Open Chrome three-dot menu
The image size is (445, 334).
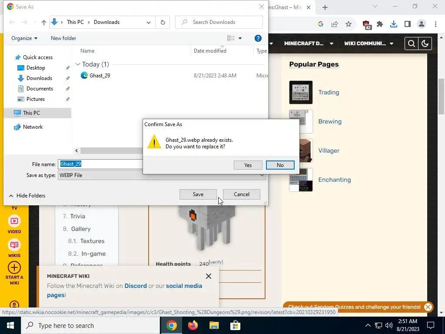click(x=435, y=24)
